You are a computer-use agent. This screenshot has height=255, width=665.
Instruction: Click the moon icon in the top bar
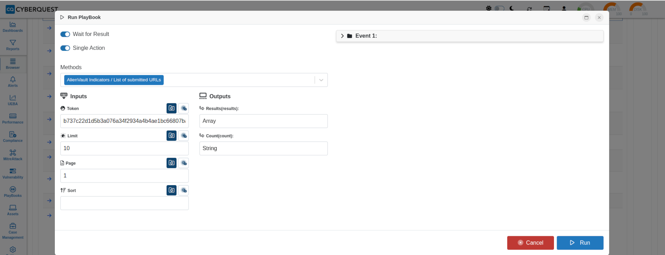[x=512, y=8]
